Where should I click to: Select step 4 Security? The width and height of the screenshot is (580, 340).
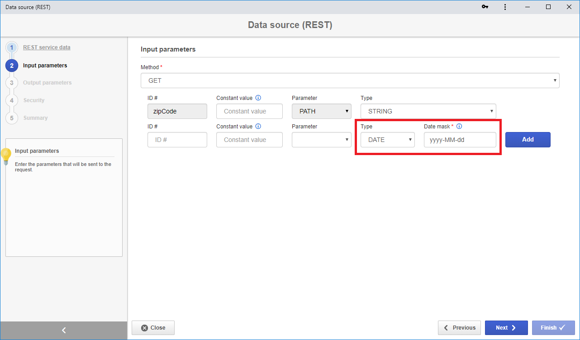(34, 100)
